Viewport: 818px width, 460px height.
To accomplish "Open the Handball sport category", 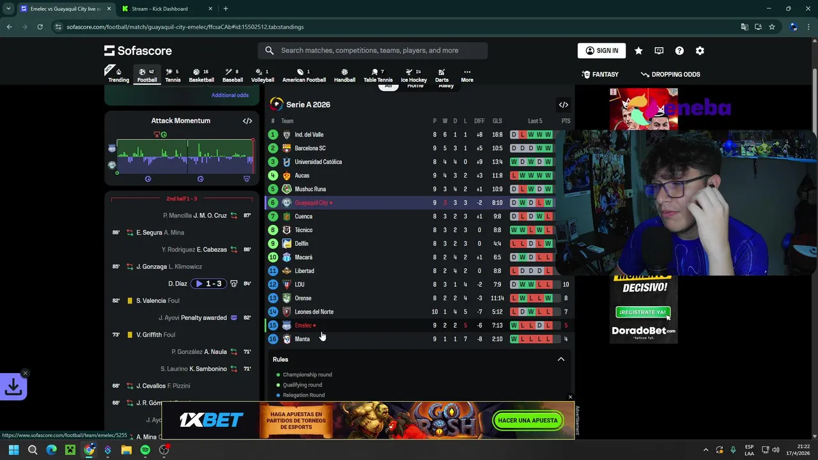I will pos(344,75).
